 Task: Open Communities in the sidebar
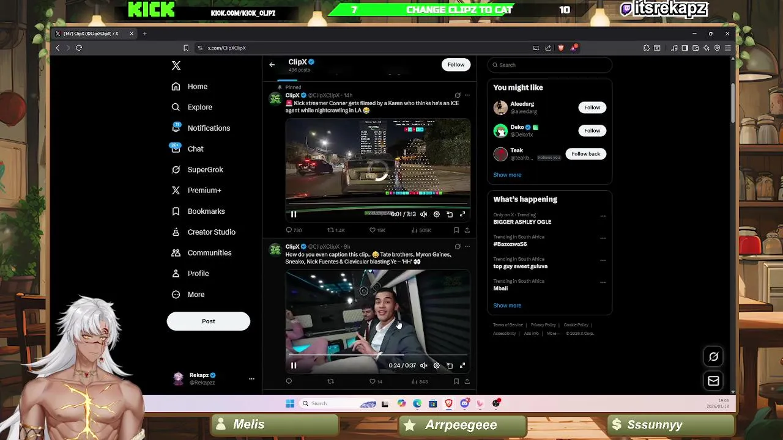click(201, 252)
